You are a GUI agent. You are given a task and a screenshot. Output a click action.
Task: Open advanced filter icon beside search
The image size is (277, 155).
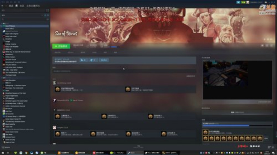pos(48,19)
